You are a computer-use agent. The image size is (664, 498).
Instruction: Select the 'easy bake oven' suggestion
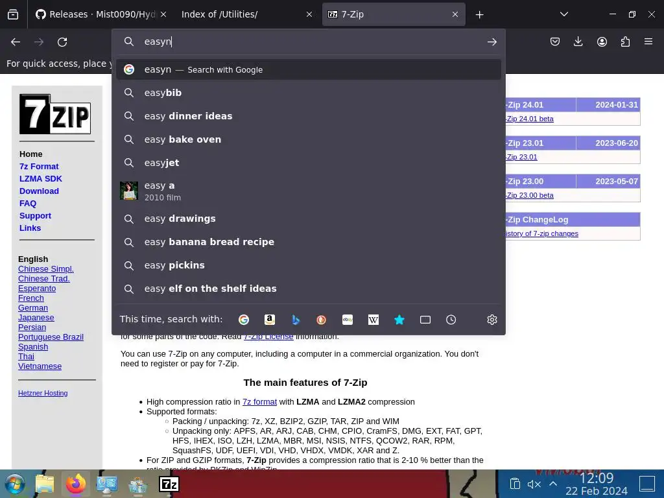click(x=308, y=139)
